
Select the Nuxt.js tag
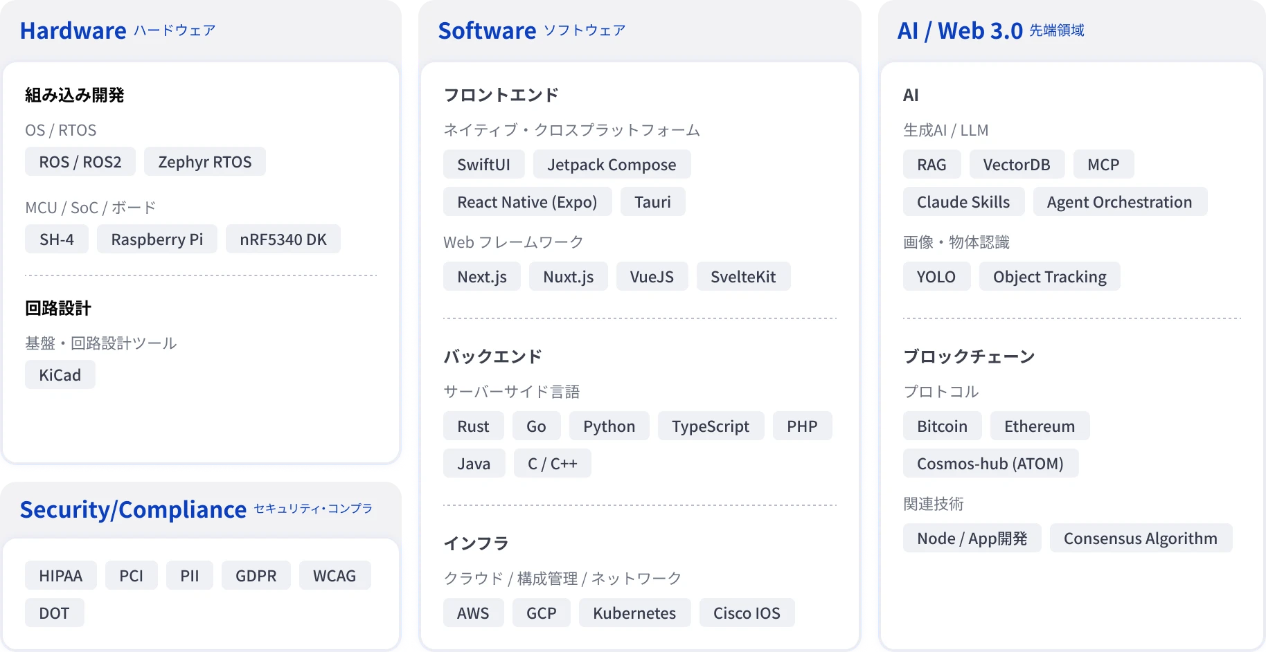pos(569,276)
